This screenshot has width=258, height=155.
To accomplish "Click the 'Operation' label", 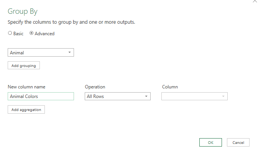I will coord(95,87).
